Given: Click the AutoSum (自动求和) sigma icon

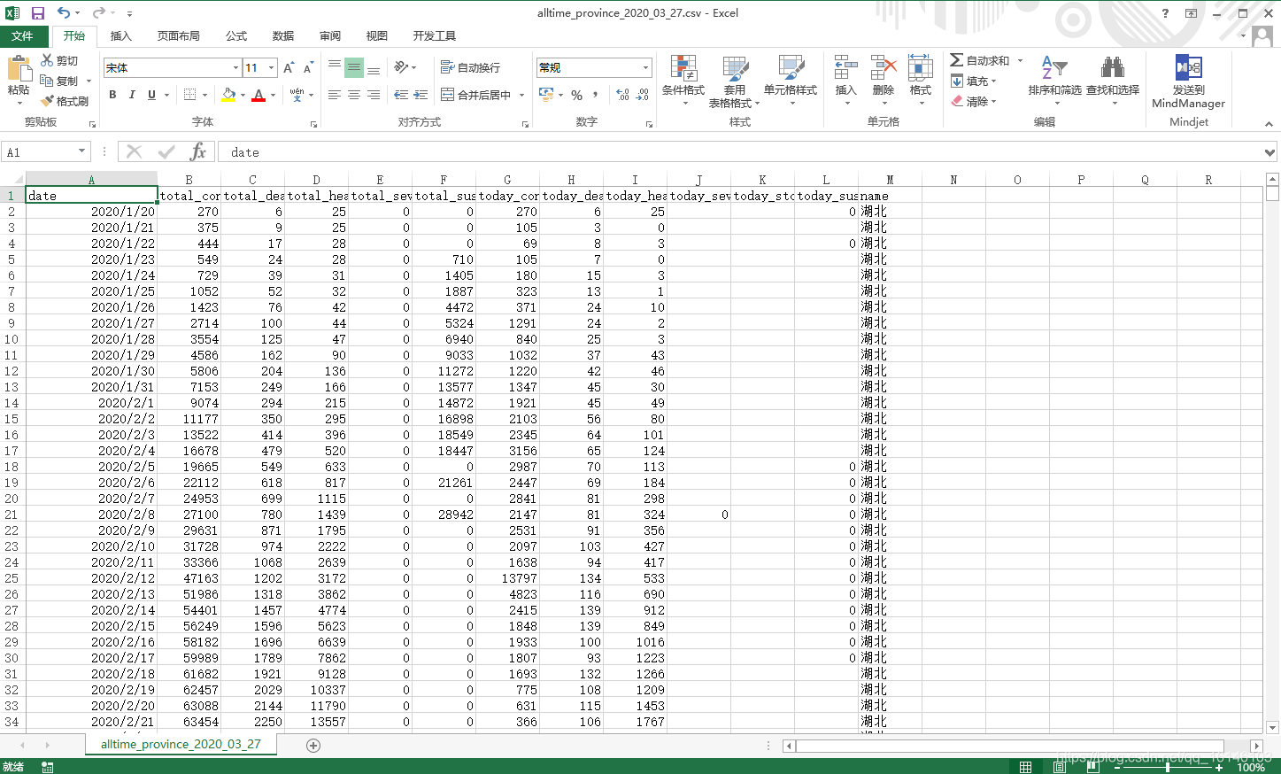Looking at the screenshot, I should (957, 60).
